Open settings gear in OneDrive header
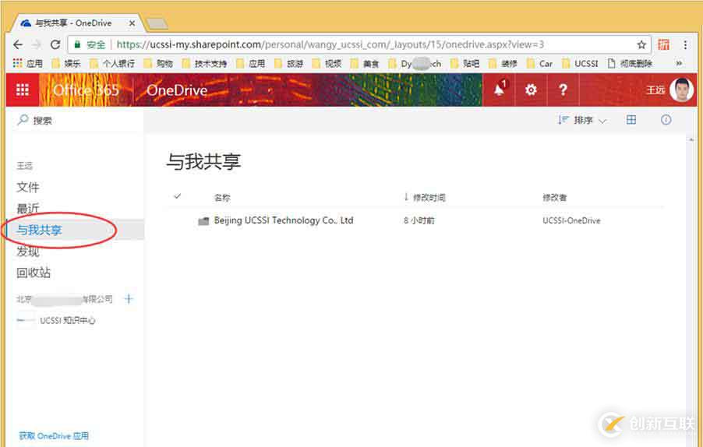Viewport: 703px width, 447px height. (x=531, y=90)
